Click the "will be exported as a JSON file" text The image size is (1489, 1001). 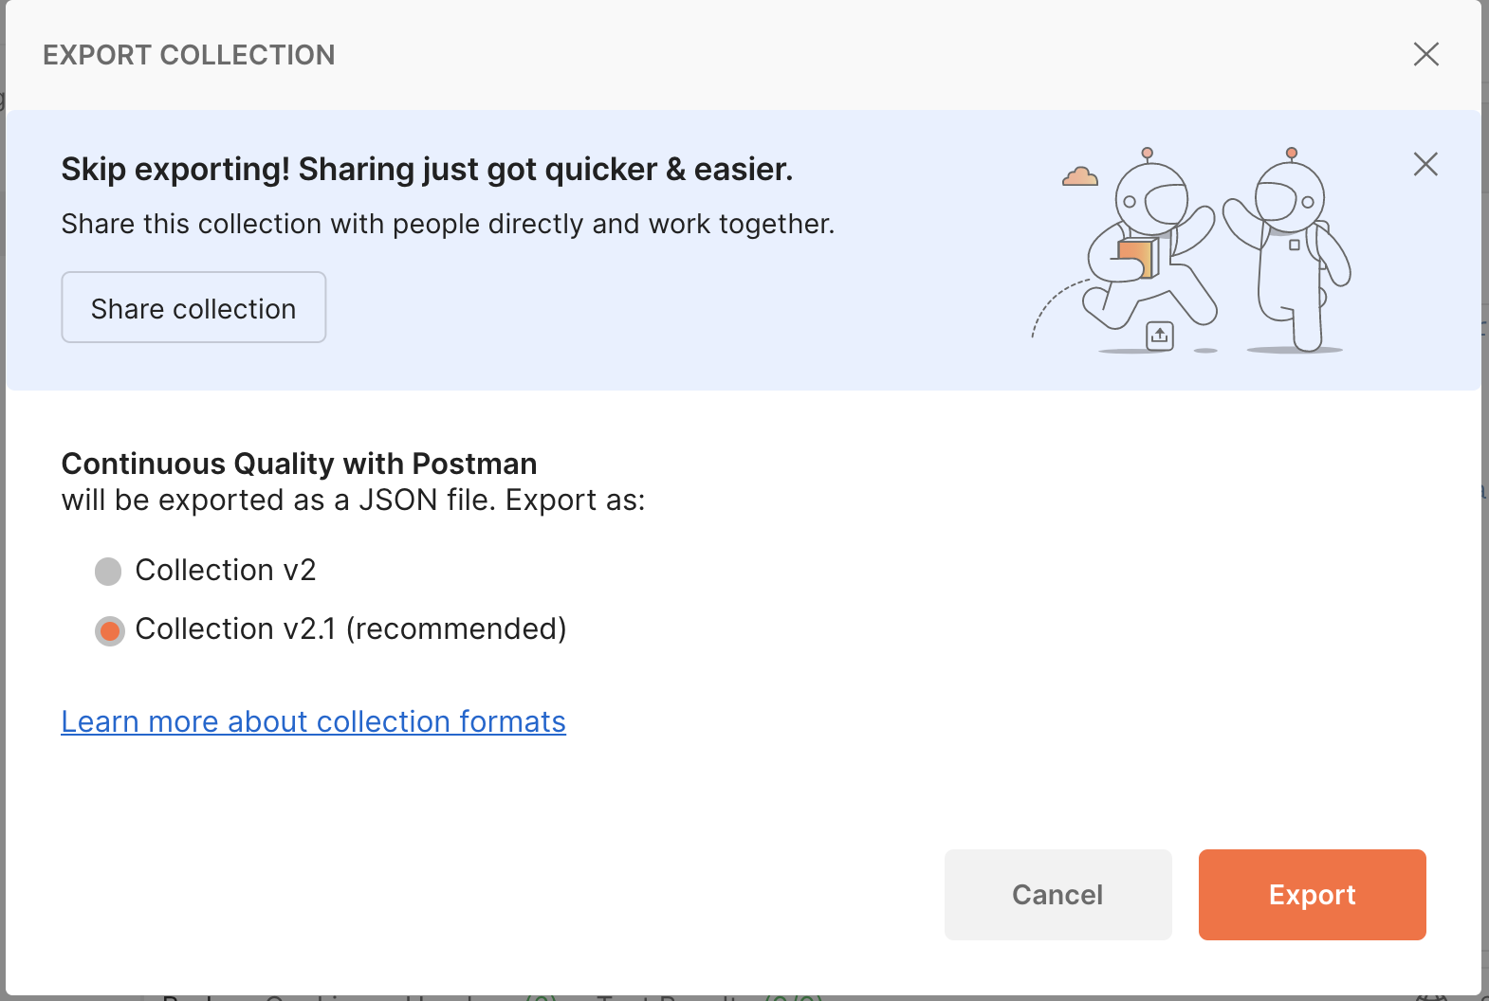pos(353,500)
